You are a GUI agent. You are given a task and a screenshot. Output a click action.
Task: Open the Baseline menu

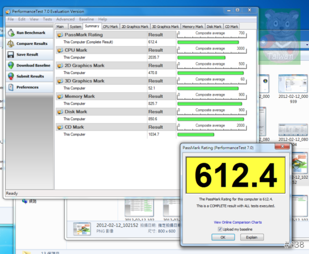[86, 19]
